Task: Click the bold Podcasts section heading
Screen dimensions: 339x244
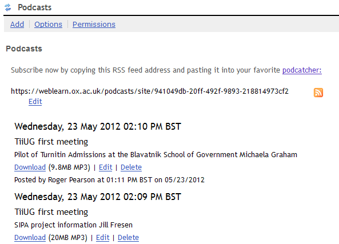Action: point(24,49)
